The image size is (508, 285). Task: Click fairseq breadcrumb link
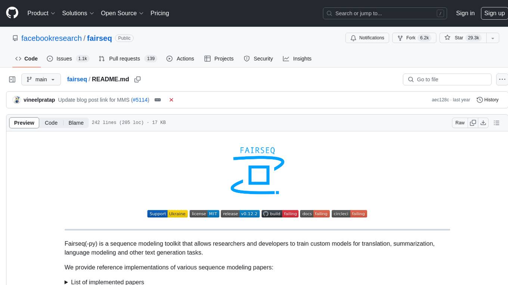(77, 79)
